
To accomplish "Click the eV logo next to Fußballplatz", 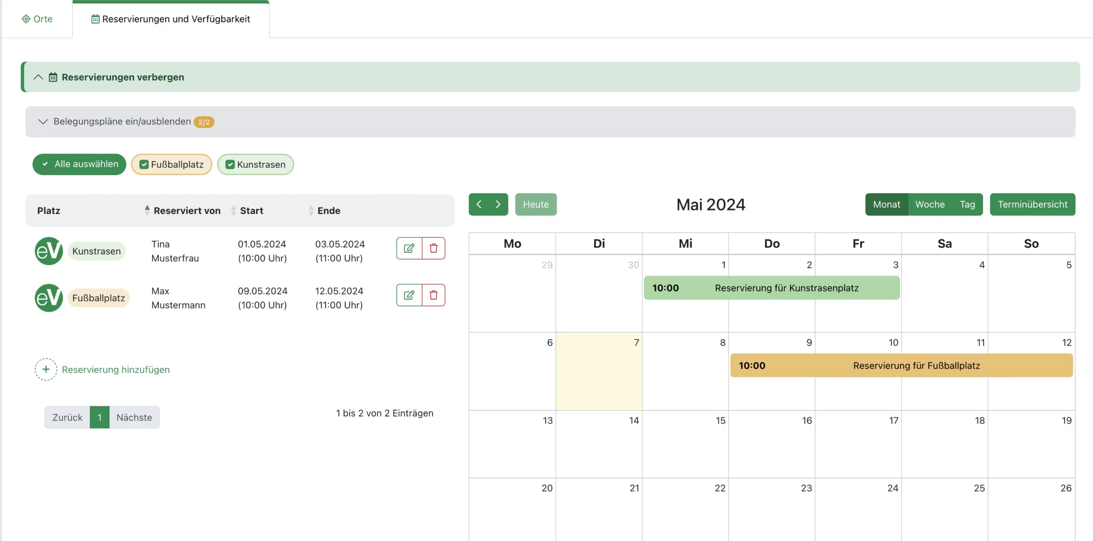I will click(x=49, y=298).
